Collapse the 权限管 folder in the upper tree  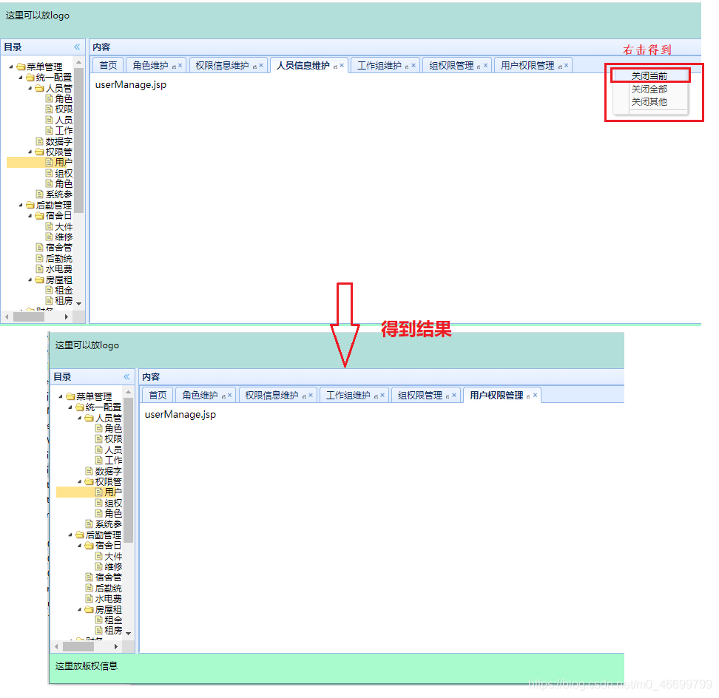click(30, 152)
